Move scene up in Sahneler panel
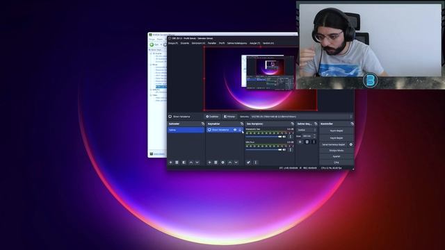 [x=191, y=162]
